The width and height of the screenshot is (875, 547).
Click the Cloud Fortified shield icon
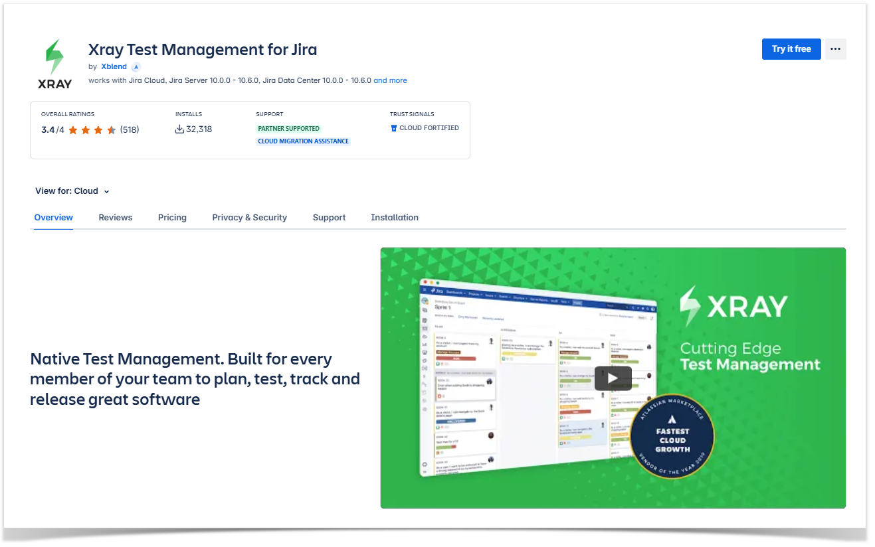(x=394, y=128)
